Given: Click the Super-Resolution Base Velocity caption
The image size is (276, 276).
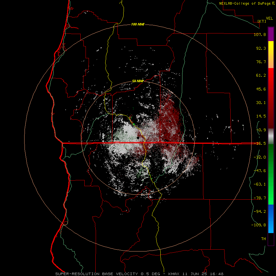Looking at the screenshot, I should pyautogui.click(x=139, y=274).
